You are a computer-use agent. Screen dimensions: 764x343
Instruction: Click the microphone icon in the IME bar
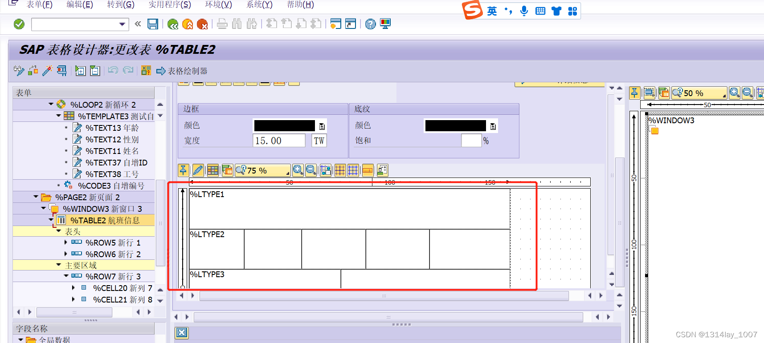pyautogui.click(x=524, y=11)
